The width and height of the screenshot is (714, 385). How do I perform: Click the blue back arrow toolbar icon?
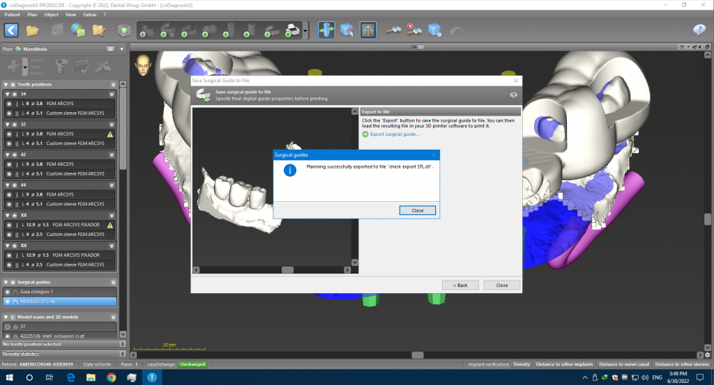(11, 30)
